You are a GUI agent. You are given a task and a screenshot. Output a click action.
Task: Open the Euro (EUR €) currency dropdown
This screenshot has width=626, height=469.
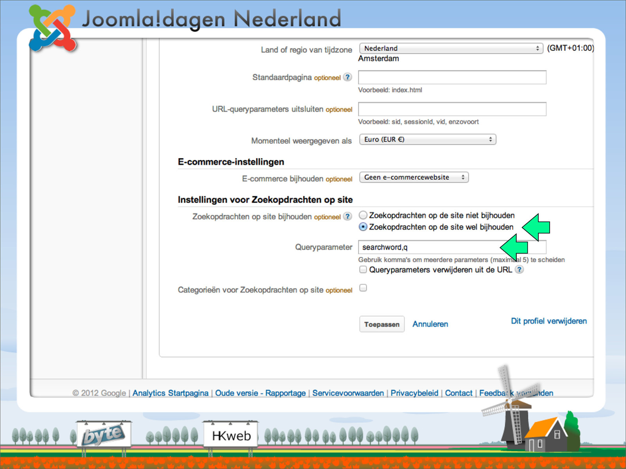coord(428,139)
